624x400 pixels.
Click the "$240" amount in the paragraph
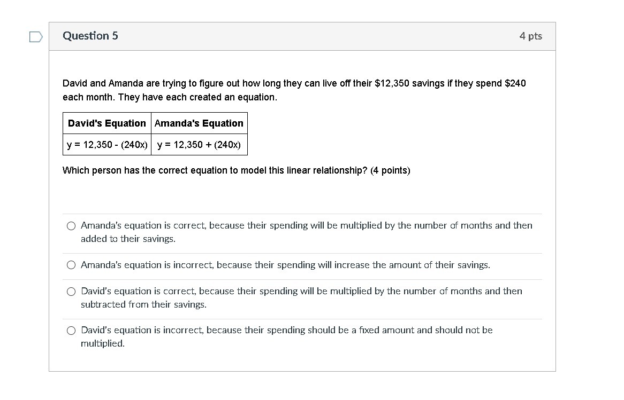pyautogui.click(x=515, y=83)
